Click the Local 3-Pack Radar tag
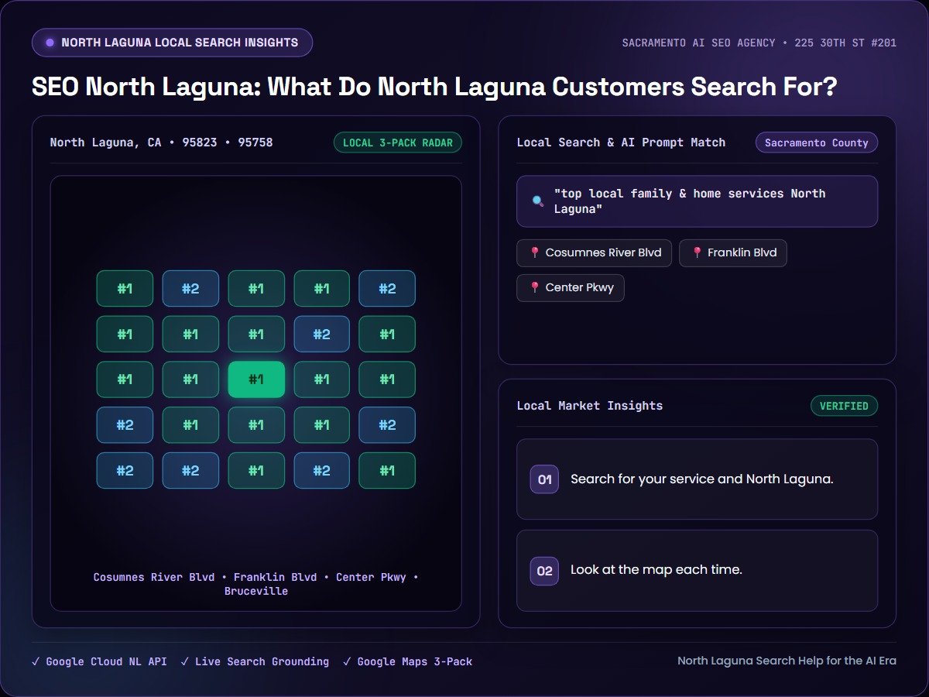 [398, 142]
